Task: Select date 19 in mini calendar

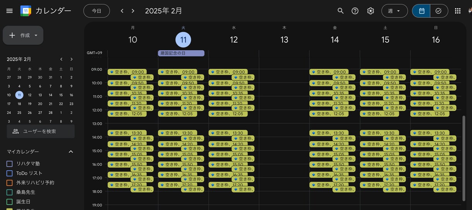Action: [30, 104]
